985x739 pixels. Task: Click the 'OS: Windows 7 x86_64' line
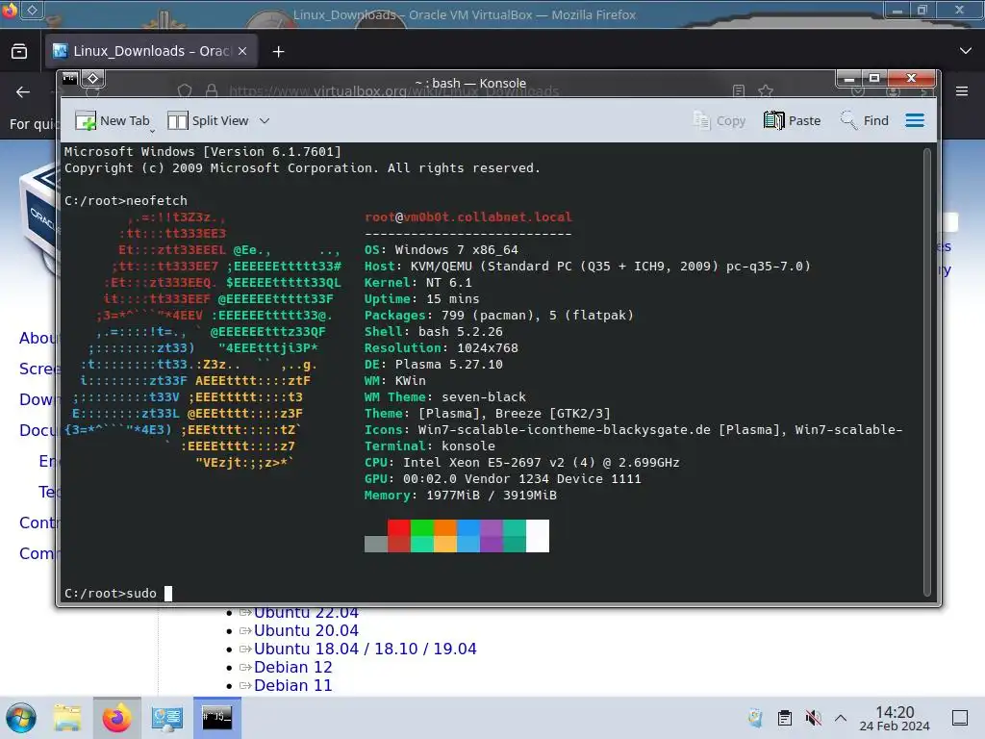click(x=441, y=249)
